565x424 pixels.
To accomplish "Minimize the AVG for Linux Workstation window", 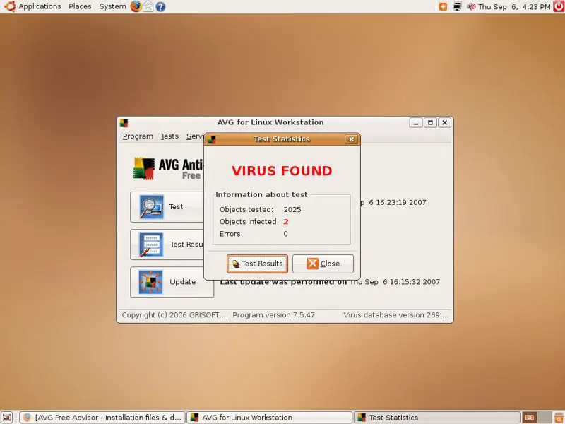I will pos(416,122).
